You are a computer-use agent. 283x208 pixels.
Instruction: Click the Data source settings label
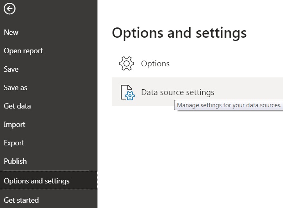(x=177, y=92)
